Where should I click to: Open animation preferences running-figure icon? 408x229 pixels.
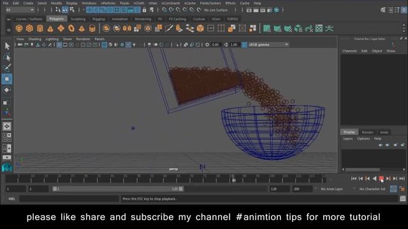coord(402,189)
